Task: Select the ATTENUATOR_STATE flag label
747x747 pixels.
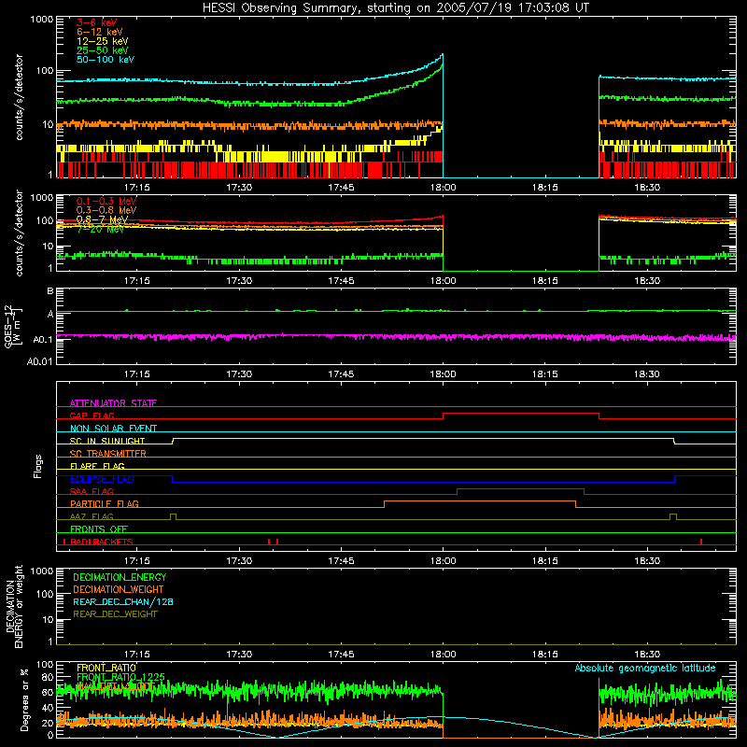Action: pyautogui.click(x=113, y=403)
